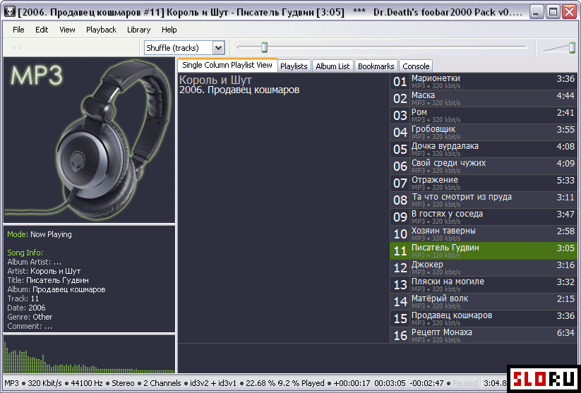This screenshot has width=581, height=393.
Task: Select track 03 Ром
Action: [484, 116]
